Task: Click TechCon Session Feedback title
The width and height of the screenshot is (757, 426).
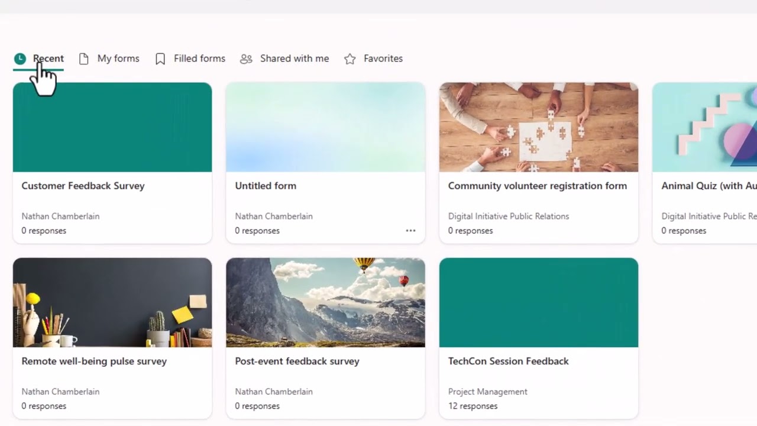Action: point(509,361)
